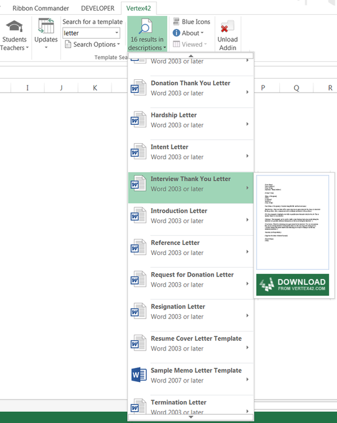
Task: Select column P header
Action: [263, 88]
